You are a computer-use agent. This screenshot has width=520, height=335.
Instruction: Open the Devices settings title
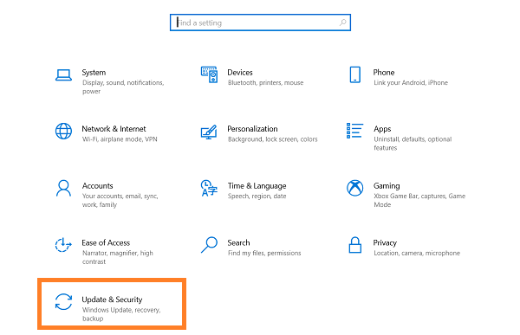pyautogui.click(x=240, y=72)
